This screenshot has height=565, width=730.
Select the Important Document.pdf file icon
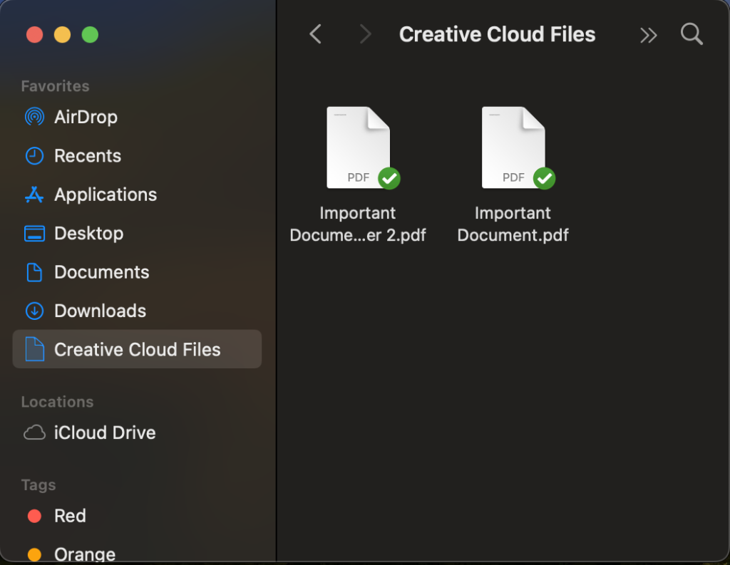513,147
